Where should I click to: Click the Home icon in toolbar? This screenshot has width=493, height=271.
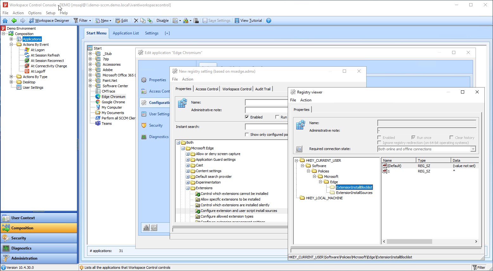pyautogui.click(x=5, y=21)
